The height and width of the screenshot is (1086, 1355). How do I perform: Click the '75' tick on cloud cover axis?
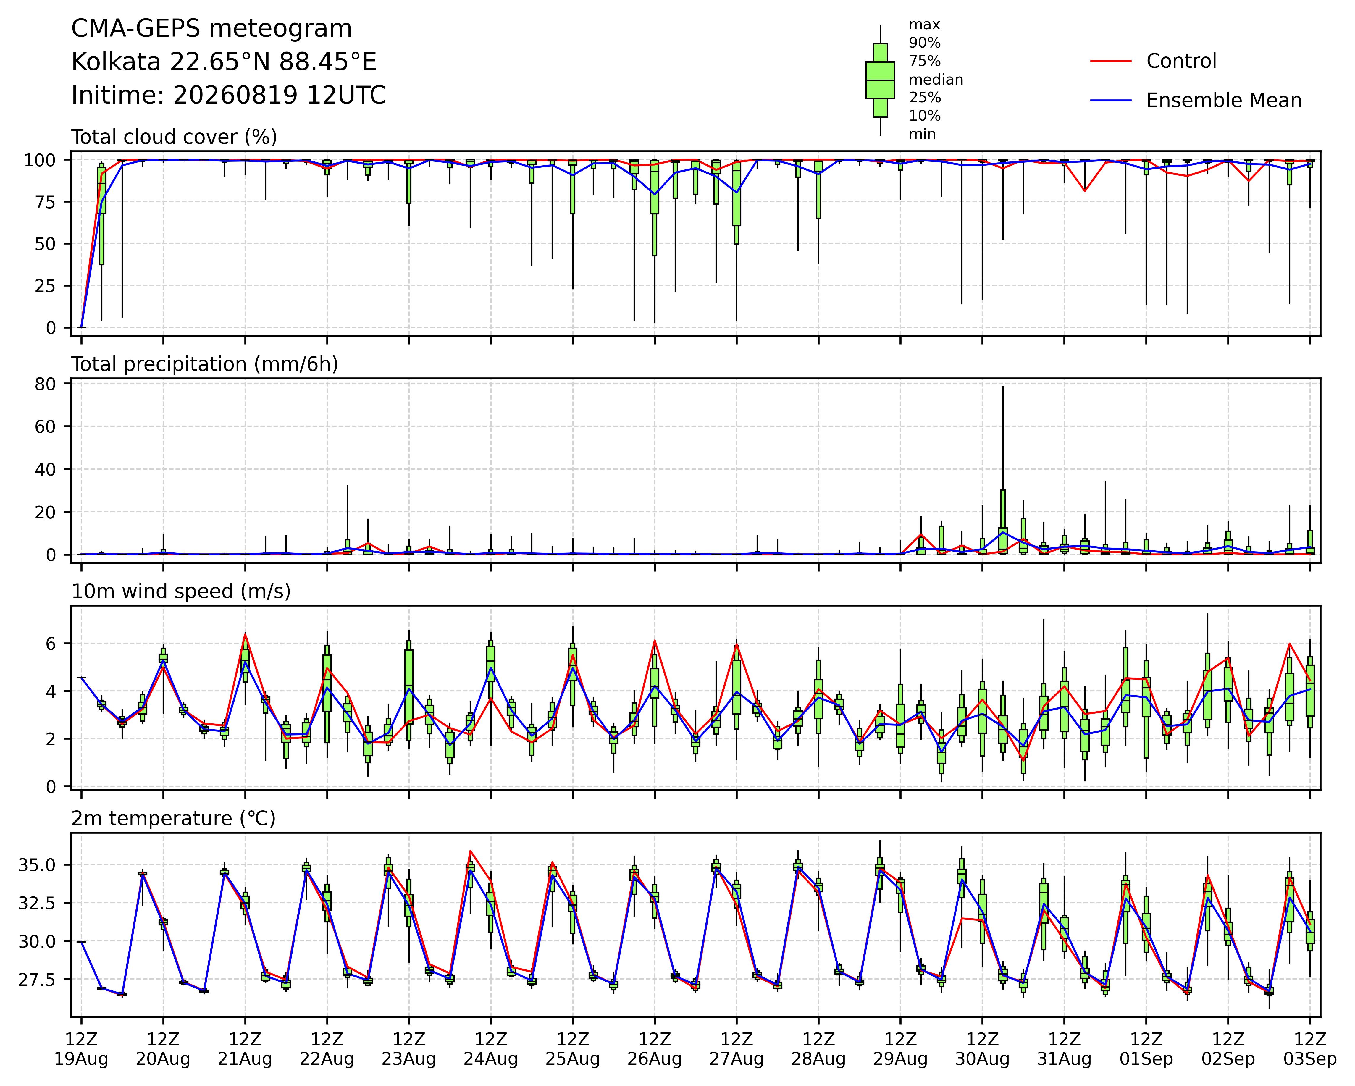(x=45, y=202)
